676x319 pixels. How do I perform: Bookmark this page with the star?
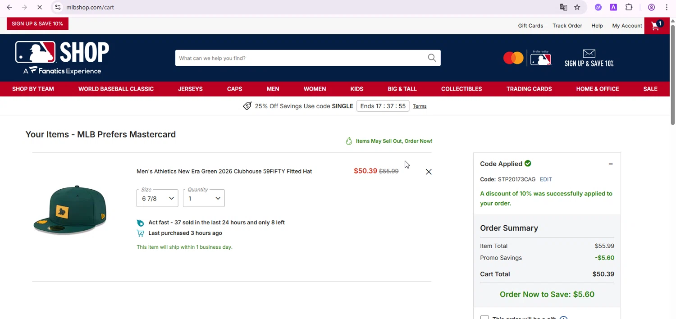(x=577, y=7)
